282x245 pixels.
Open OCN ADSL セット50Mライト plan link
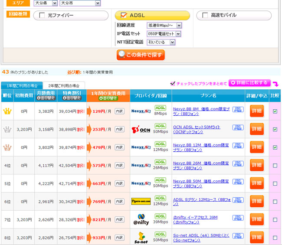point(197,129)
